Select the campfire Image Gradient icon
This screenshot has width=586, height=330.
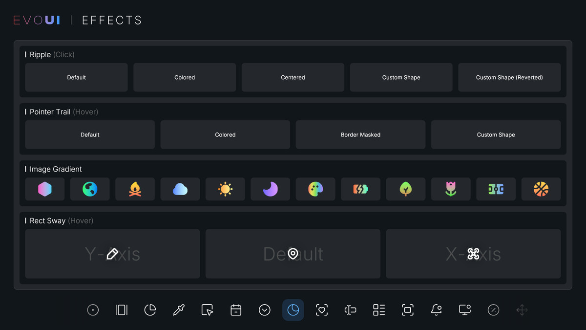(135, 189)
